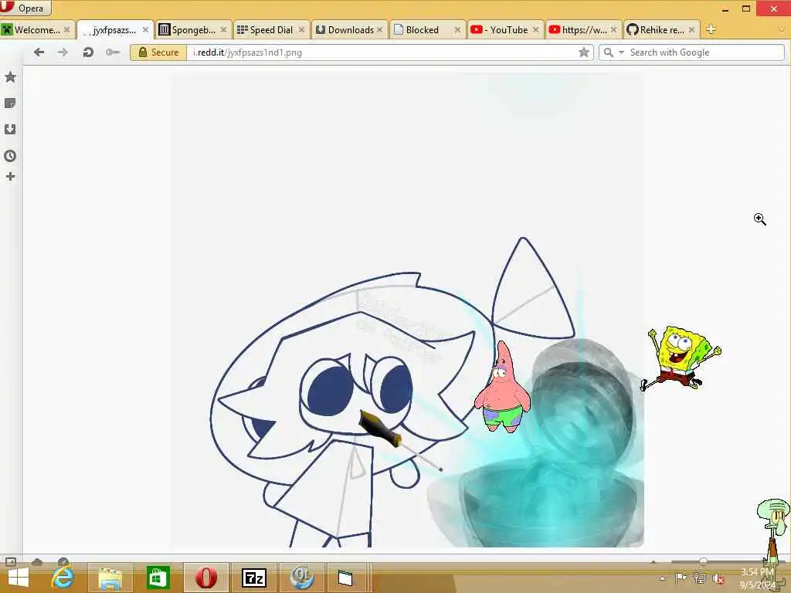Open the History panel clock icon
Image resolution: width=791 pixels, height=593 pixels.
tap(10, 156)
